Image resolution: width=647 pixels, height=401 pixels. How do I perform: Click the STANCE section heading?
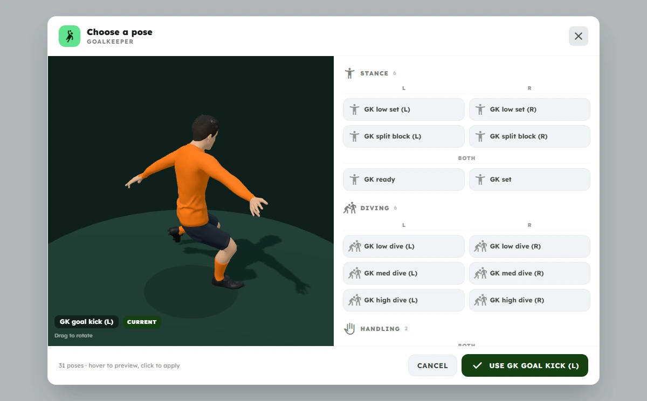pyautogui.click(x=374, y=73)
